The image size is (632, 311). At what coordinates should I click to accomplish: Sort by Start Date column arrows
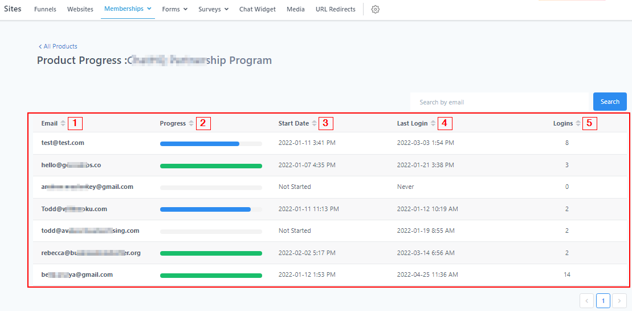(314, 123)
